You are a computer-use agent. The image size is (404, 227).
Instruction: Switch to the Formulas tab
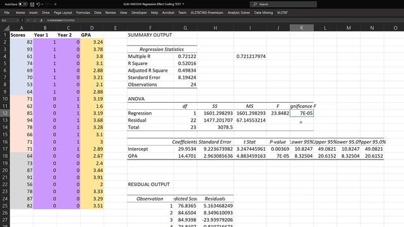pos(83,13)
